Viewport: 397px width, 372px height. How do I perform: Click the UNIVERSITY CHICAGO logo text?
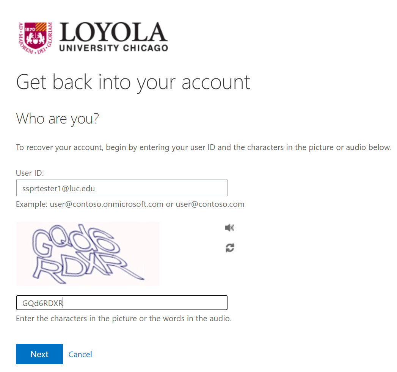tap(113, 48)
